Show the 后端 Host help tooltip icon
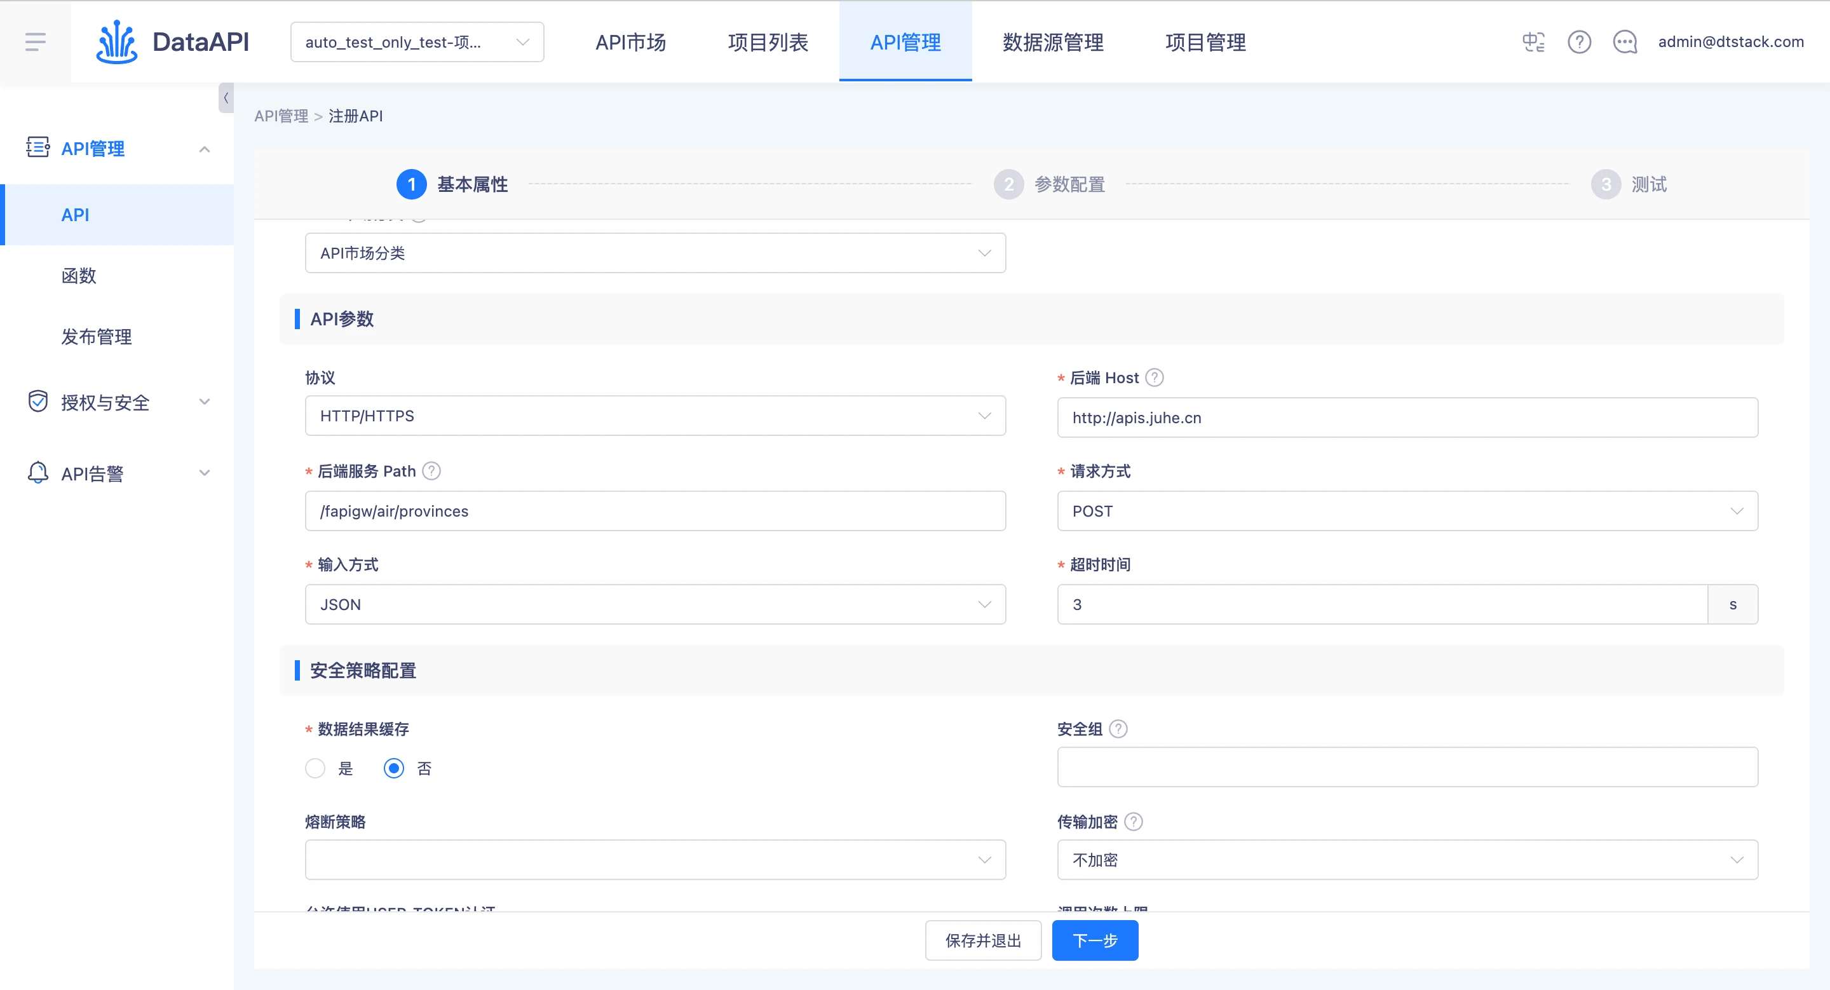The width and height of the screenshot is (1830, 990). coord(1155,377)
